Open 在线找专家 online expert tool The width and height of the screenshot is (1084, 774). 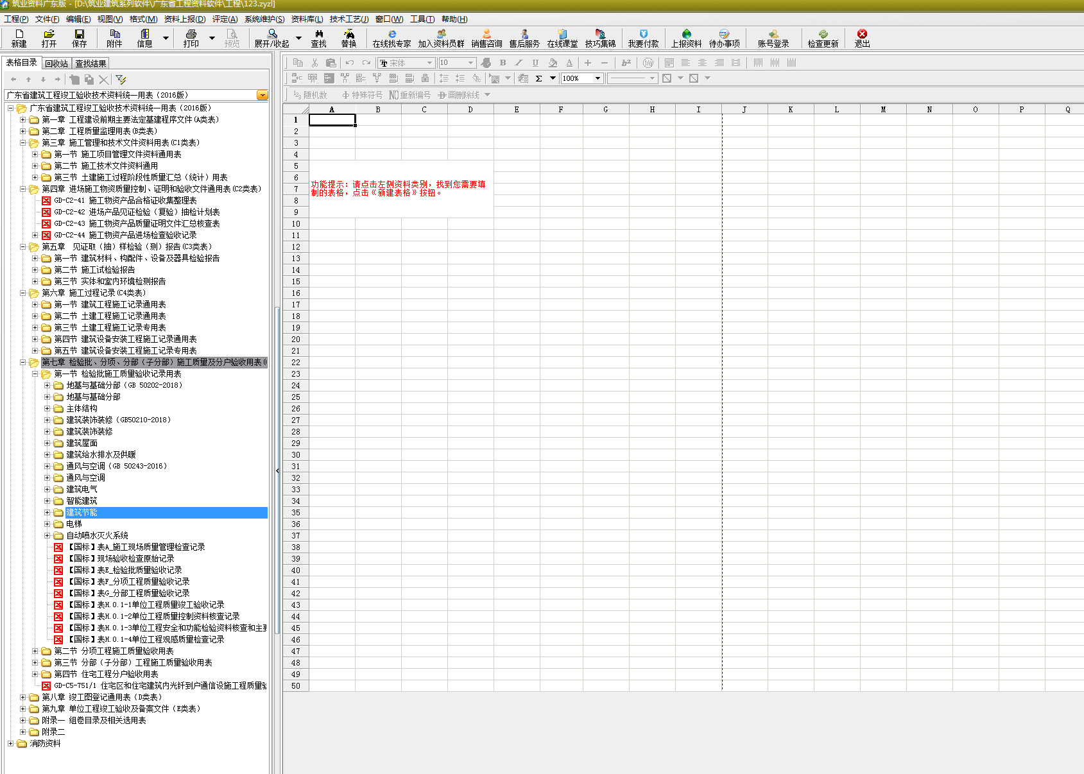(x=391, y=39)
